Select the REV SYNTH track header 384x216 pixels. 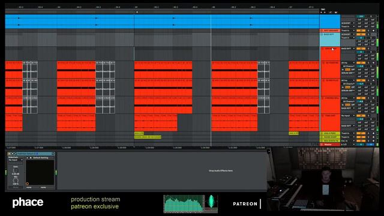point(330,141)
